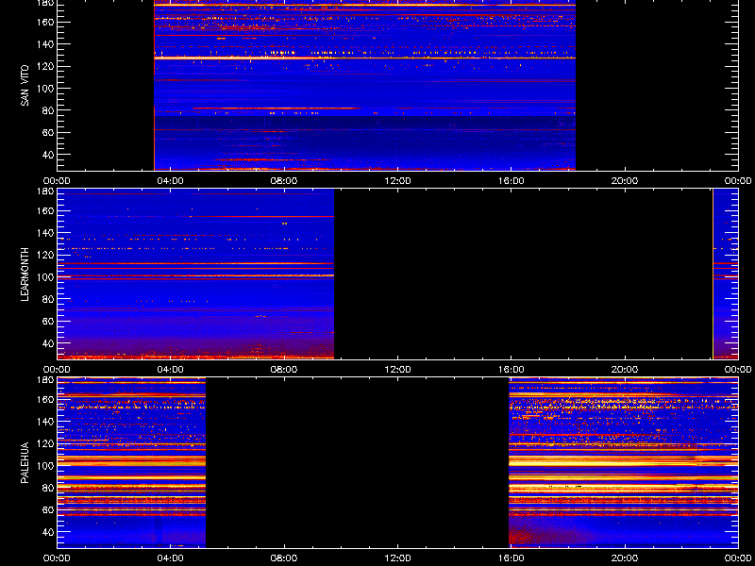Click 04:00 under the San Vito plot
This screenshot has width=755, height=566.
point(171,181)
